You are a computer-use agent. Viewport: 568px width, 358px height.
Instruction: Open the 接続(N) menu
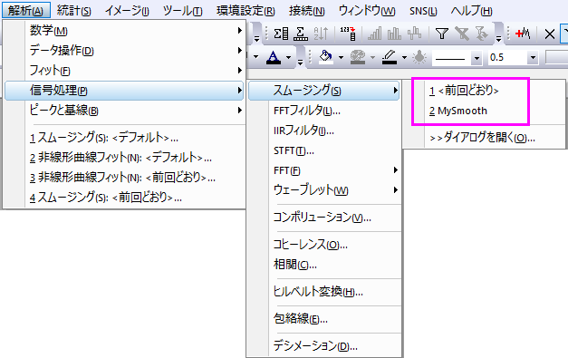point(306,11)
